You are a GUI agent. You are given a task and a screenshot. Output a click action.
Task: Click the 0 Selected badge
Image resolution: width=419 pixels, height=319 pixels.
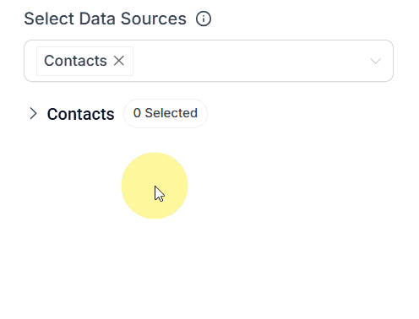pos(166,113)
